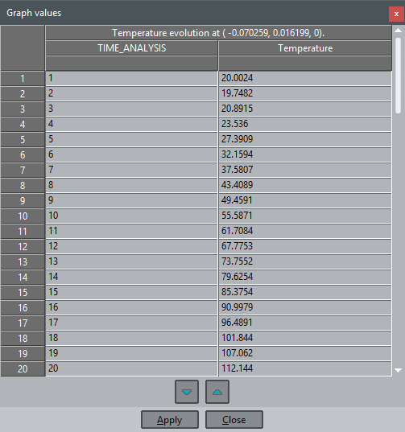Click the temperature cell 37.5807

coord(305,170)
